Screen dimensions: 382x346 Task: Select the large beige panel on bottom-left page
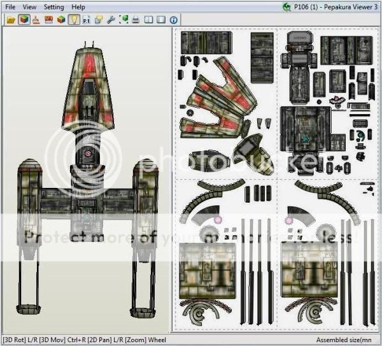(x=208, y=271)
